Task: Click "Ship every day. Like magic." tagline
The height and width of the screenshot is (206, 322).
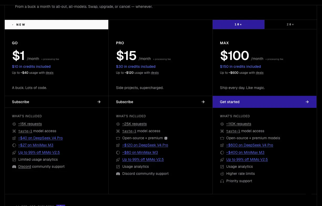Action: (x=242, y=88)
